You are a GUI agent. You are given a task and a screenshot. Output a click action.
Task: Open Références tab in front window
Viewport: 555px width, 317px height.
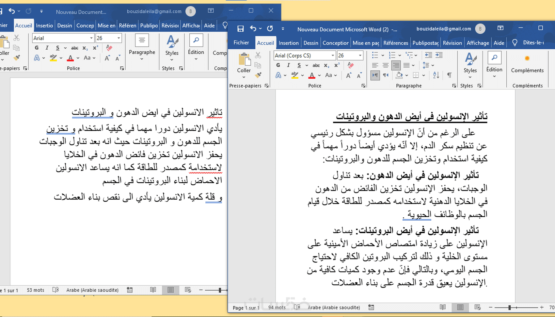click(x=396, y=43)
